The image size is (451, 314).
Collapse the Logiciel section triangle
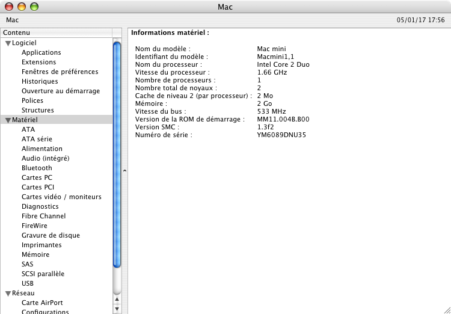coord(8,43)
